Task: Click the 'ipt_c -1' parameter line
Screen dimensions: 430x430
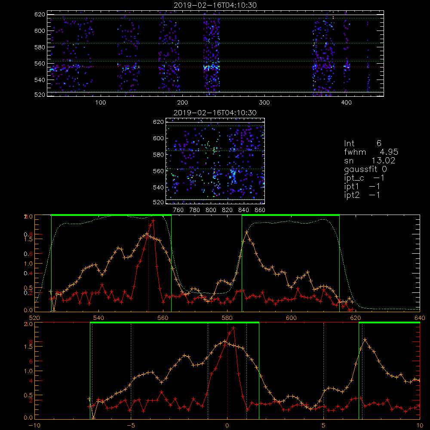Action: coord(364,178)
